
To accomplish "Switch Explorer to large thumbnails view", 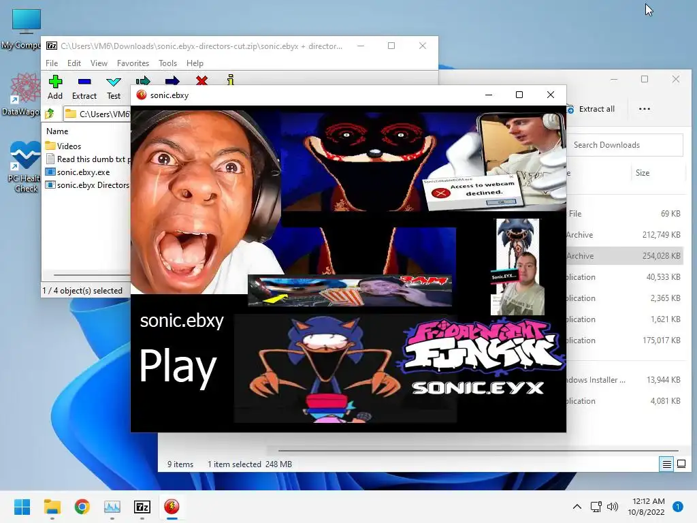I will (x=681, y=464).
